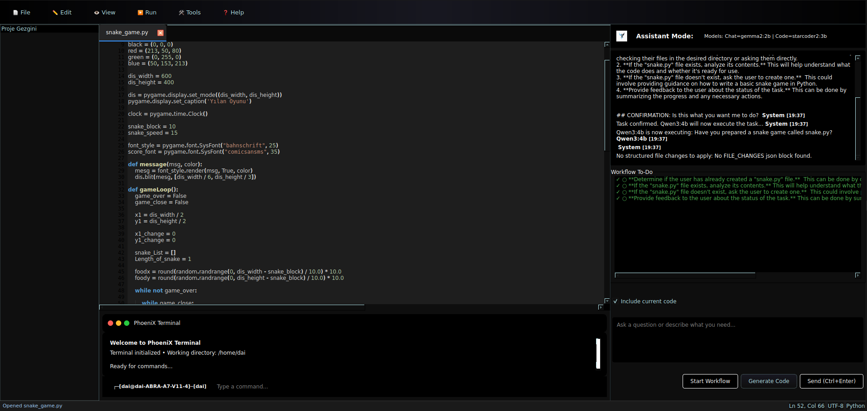This screenshot has width=867, height=411.
Task: Click the File document icon in the menu bar
Action: [x=15, y=12]
